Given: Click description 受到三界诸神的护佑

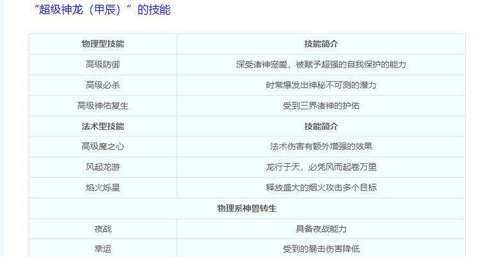Looking at the screenshot, I should [321, 106].
